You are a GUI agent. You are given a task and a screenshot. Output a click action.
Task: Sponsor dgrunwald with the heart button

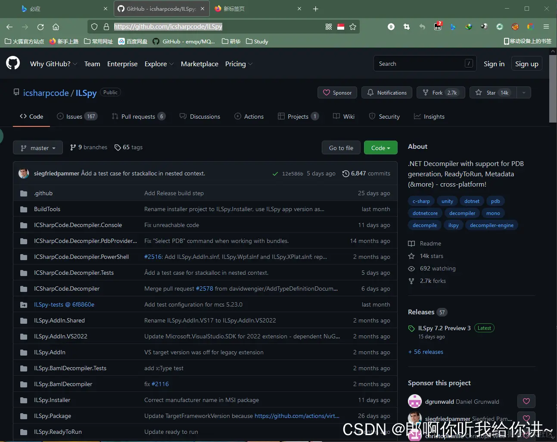(526, 401)
